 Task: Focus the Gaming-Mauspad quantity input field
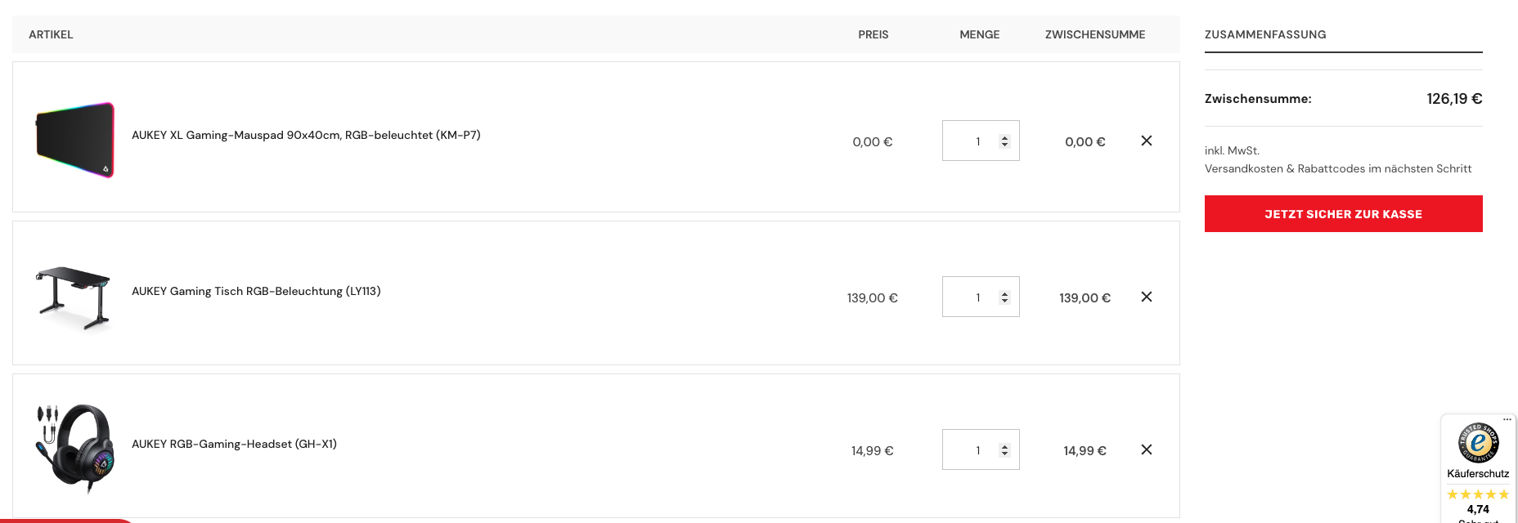click(x=981, y=141)
